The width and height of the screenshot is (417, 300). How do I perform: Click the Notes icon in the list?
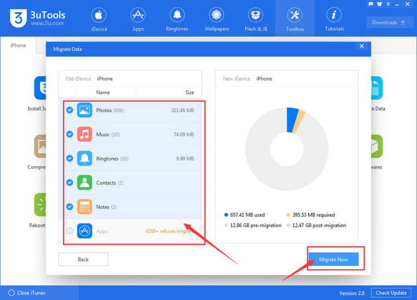point(85,207)
